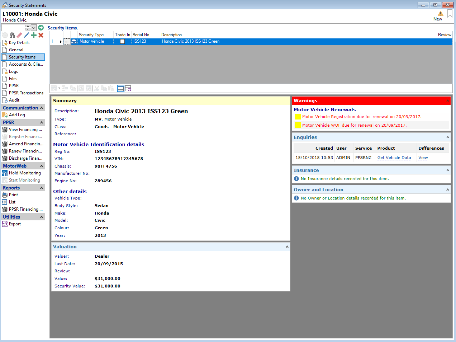Click the red X delete icon

[41, 35]
